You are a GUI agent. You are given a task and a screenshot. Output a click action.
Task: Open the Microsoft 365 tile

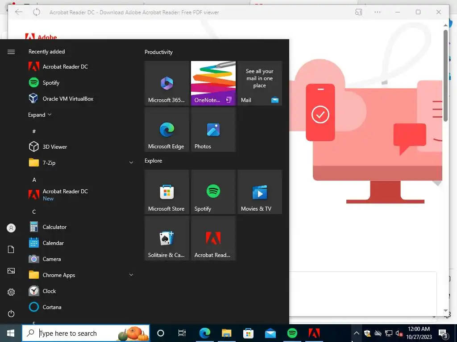coord(167,83)
